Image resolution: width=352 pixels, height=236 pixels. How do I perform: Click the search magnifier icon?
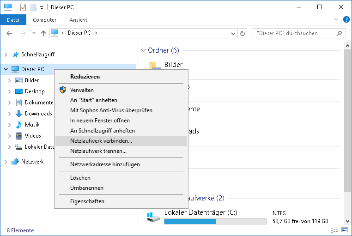(x=340, y=33)
